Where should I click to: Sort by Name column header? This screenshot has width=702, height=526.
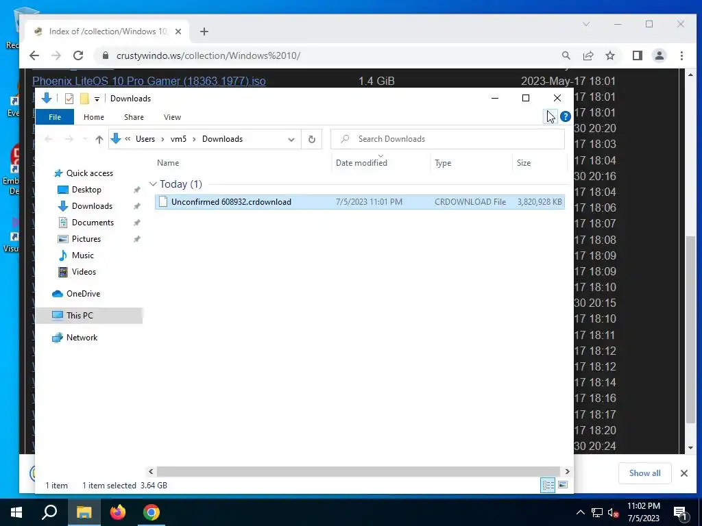point(168,163)
